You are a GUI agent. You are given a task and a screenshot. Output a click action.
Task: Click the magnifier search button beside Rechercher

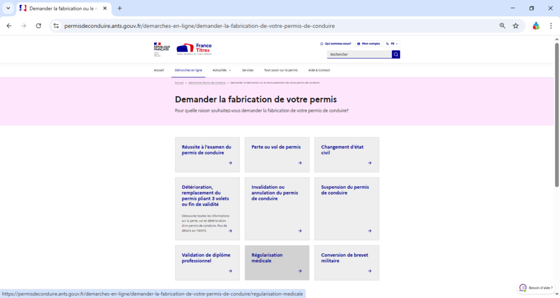tap(396, 55)
